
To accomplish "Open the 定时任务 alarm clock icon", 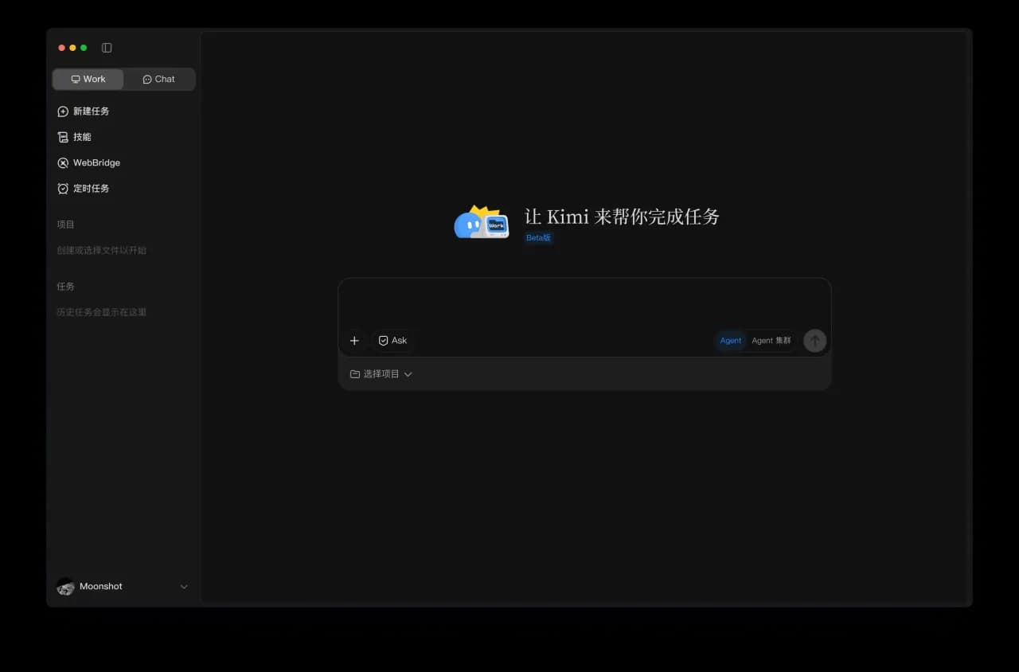I will click(x=63, y=189).
